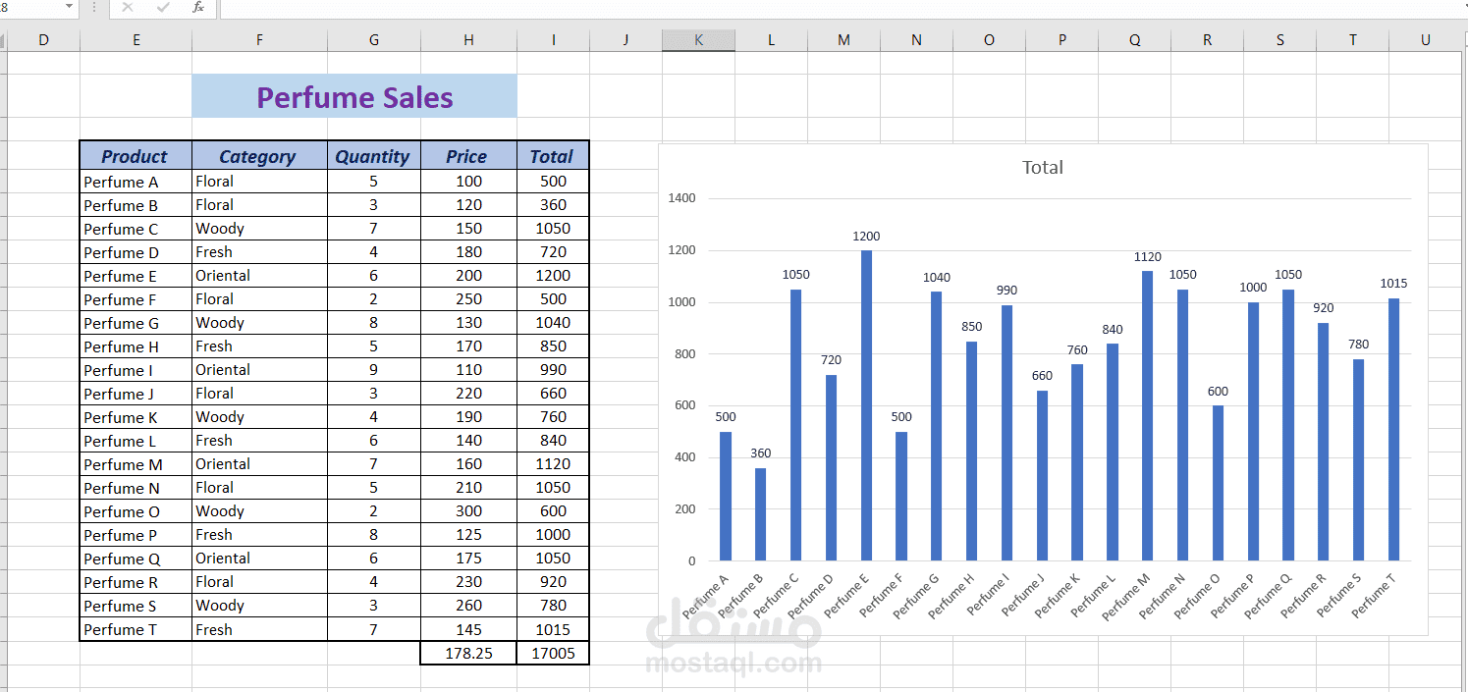Select the Perfume A product cell
Viewport: 1468px width, 692px height.
(136, 182)
